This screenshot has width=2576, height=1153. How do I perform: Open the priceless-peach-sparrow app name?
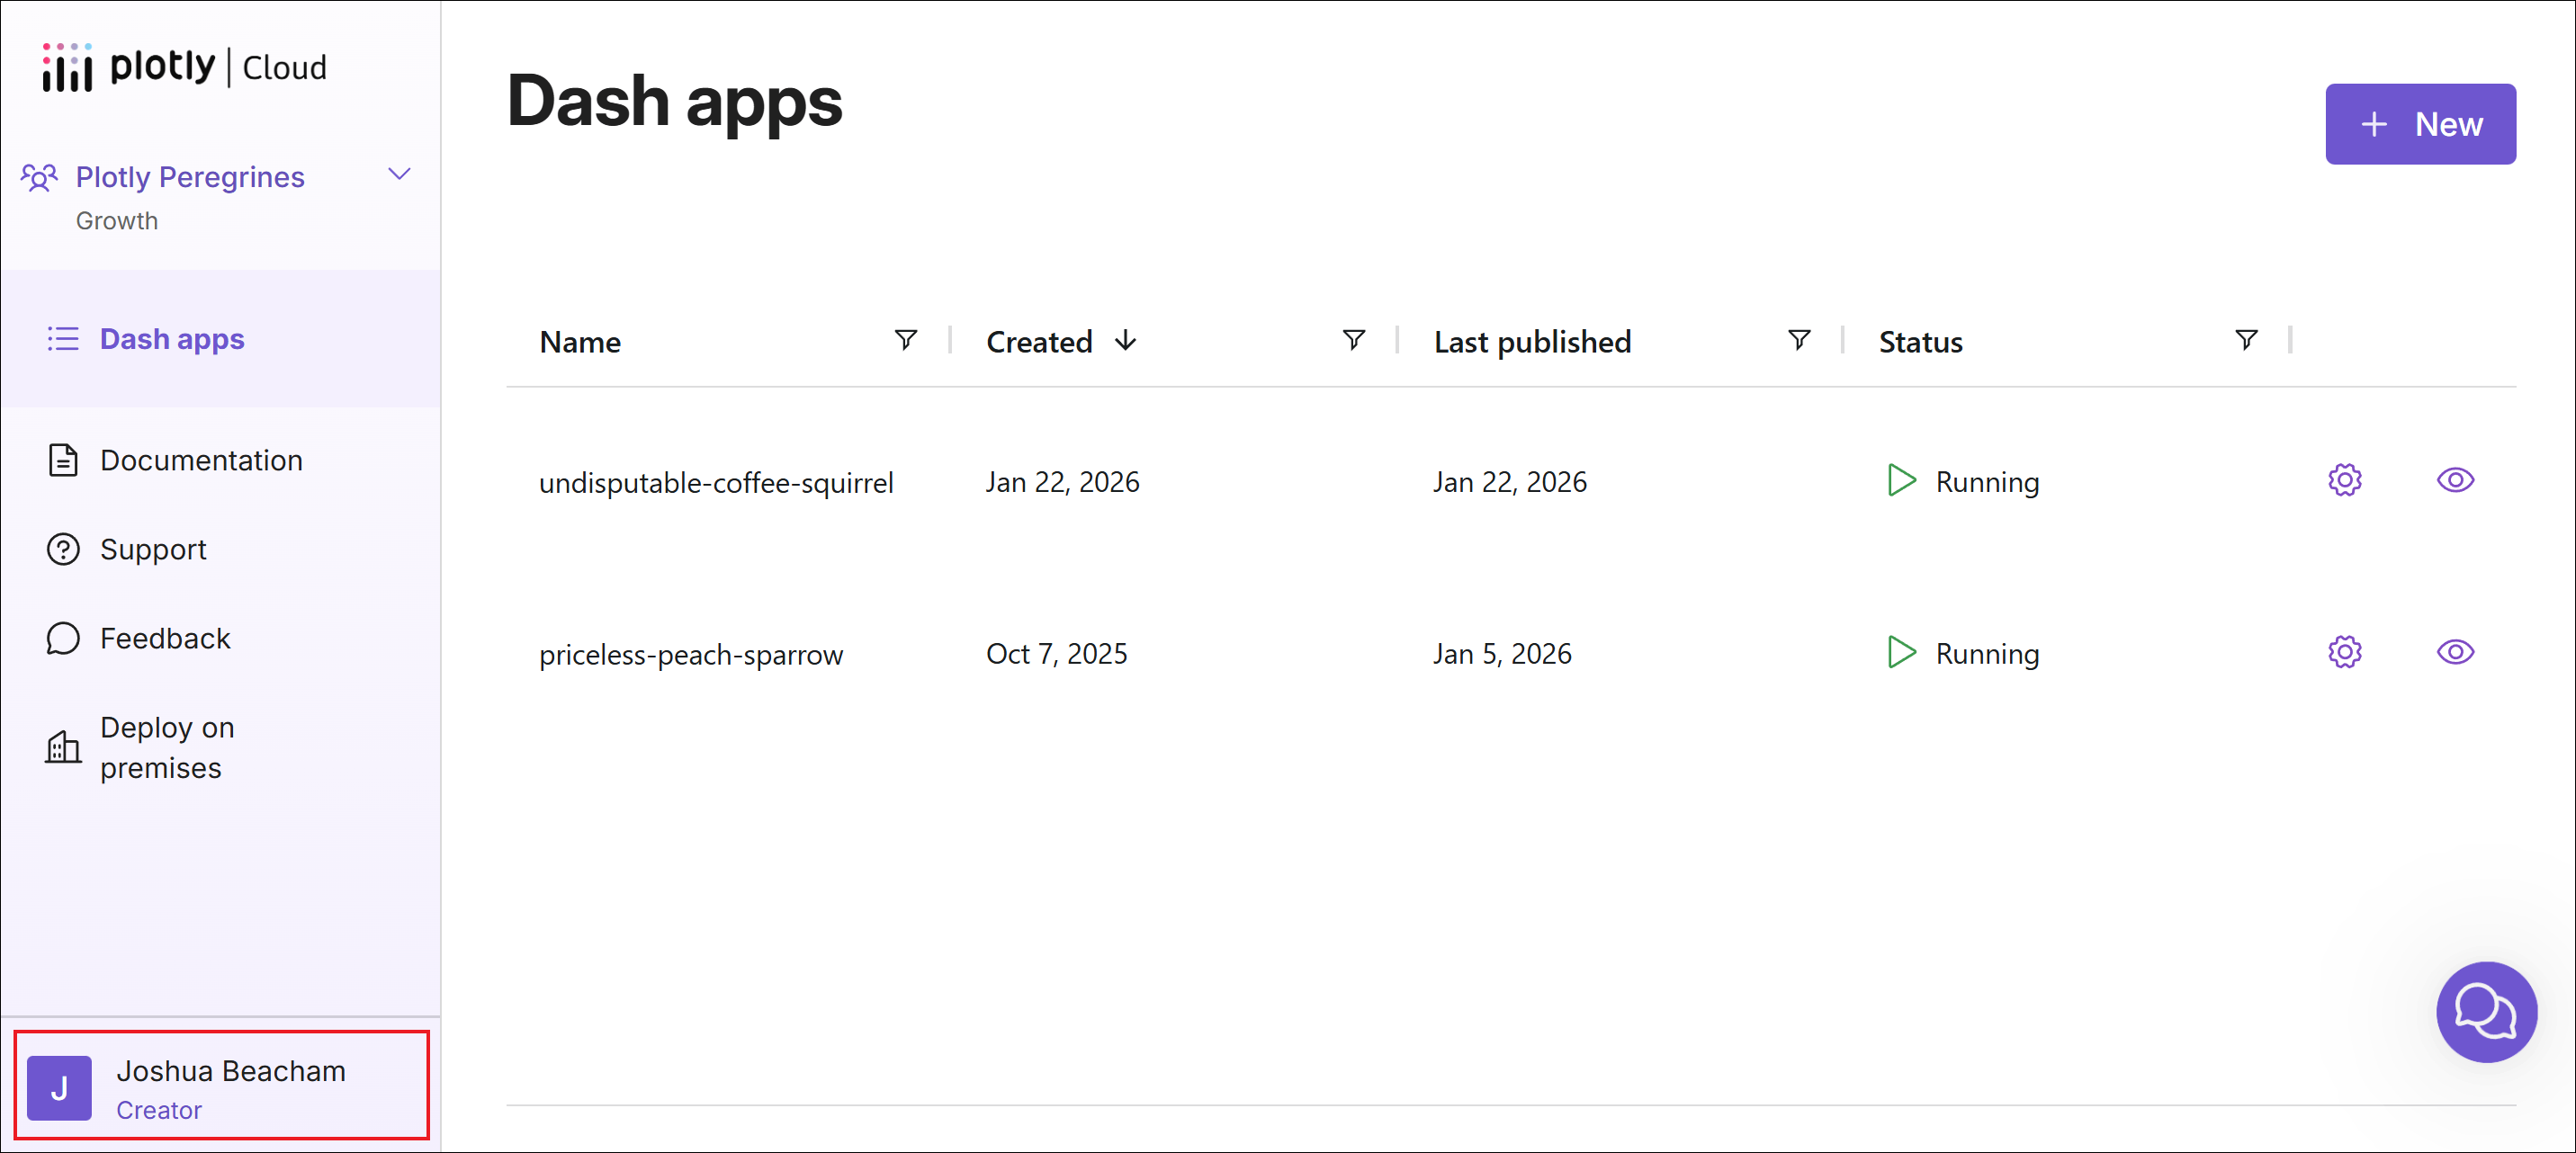(x=691, y=655)
